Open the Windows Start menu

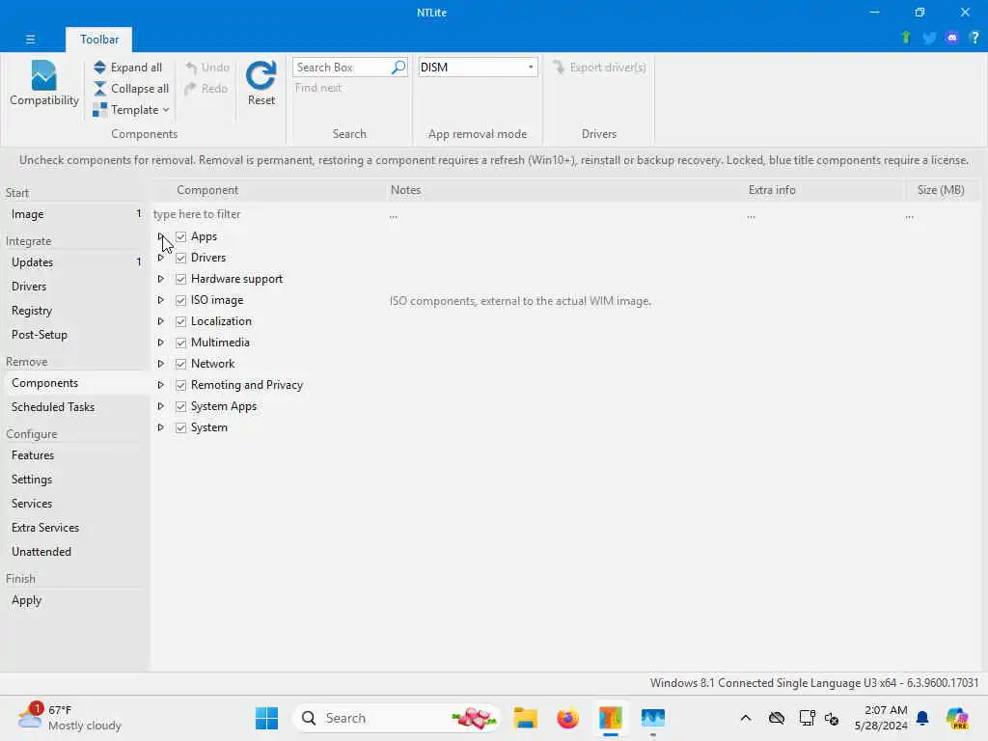point(266,718)
